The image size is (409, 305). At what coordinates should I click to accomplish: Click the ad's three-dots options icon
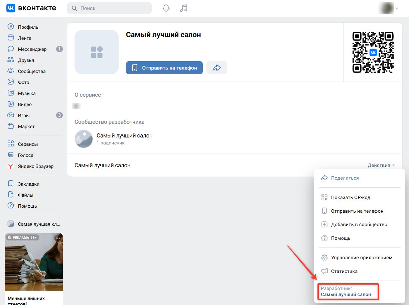pos(58,238)
